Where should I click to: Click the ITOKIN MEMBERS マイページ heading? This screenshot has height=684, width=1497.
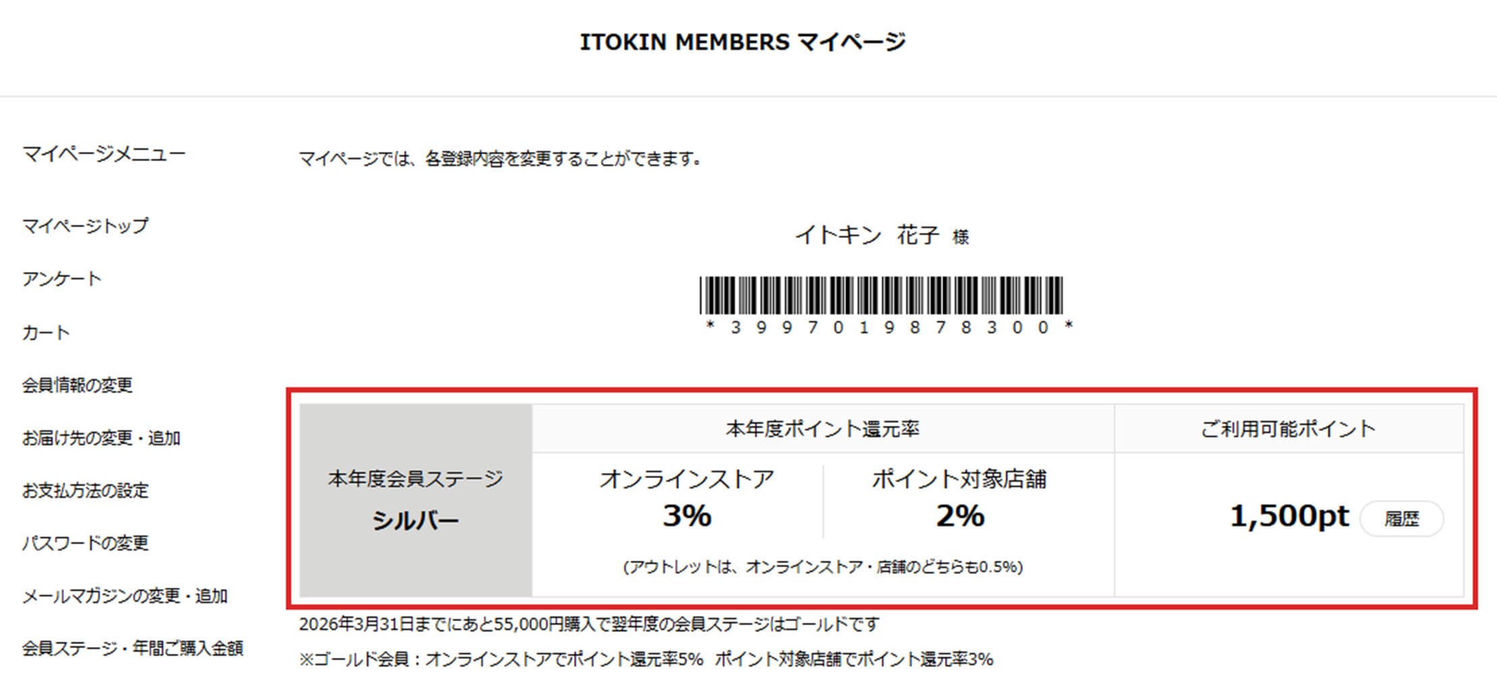coord(742,42)
